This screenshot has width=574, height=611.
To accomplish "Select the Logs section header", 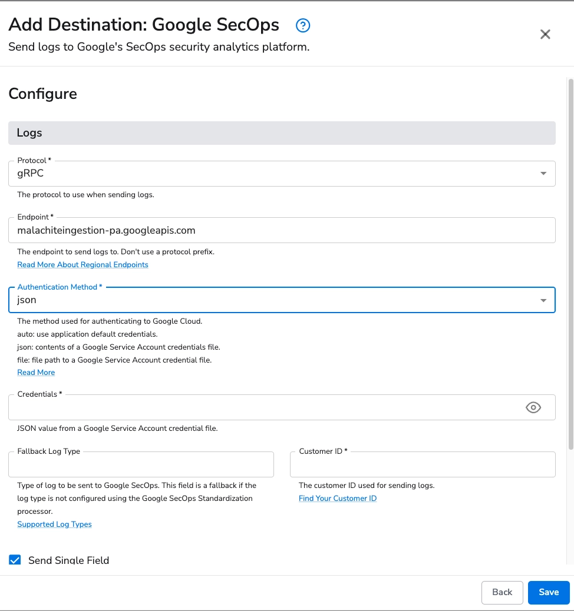I will pos(282,132).
